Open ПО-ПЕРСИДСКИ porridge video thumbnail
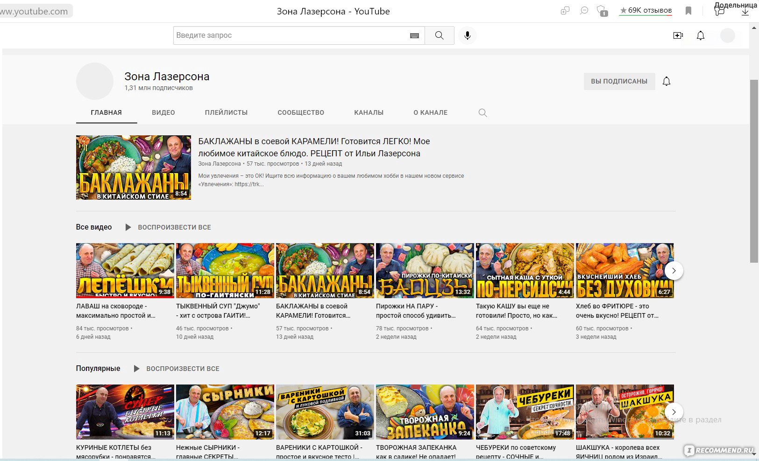Viewport: 759px width, 461px height. pos(525,271)
